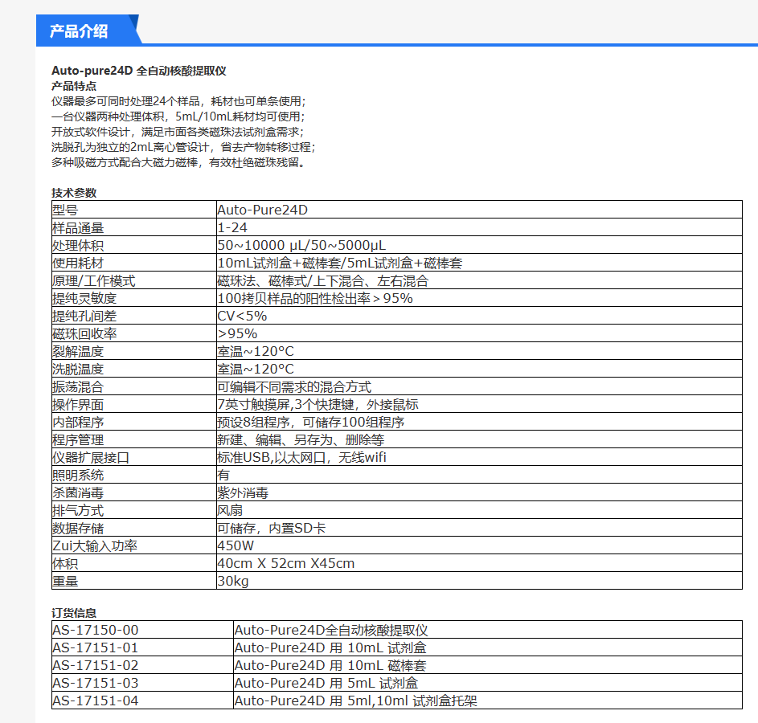
Task: Click the '数据存储' cell
Action: [134, 528]
